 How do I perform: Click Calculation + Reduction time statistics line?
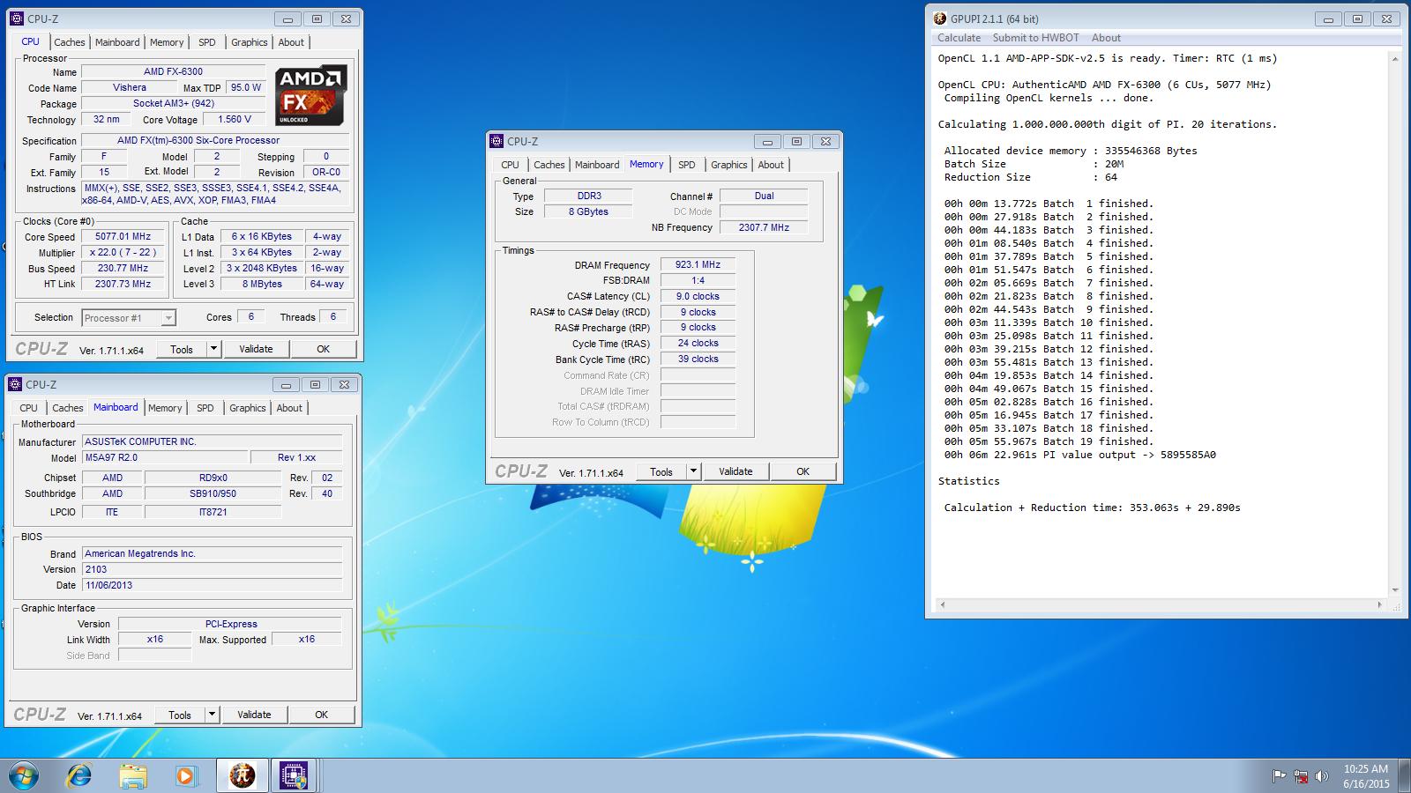[1093, 508]
